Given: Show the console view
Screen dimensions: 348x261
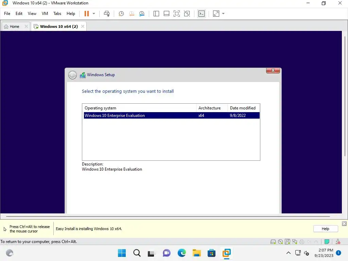Looking at the screenshot, I should click(x=202, y=14).
